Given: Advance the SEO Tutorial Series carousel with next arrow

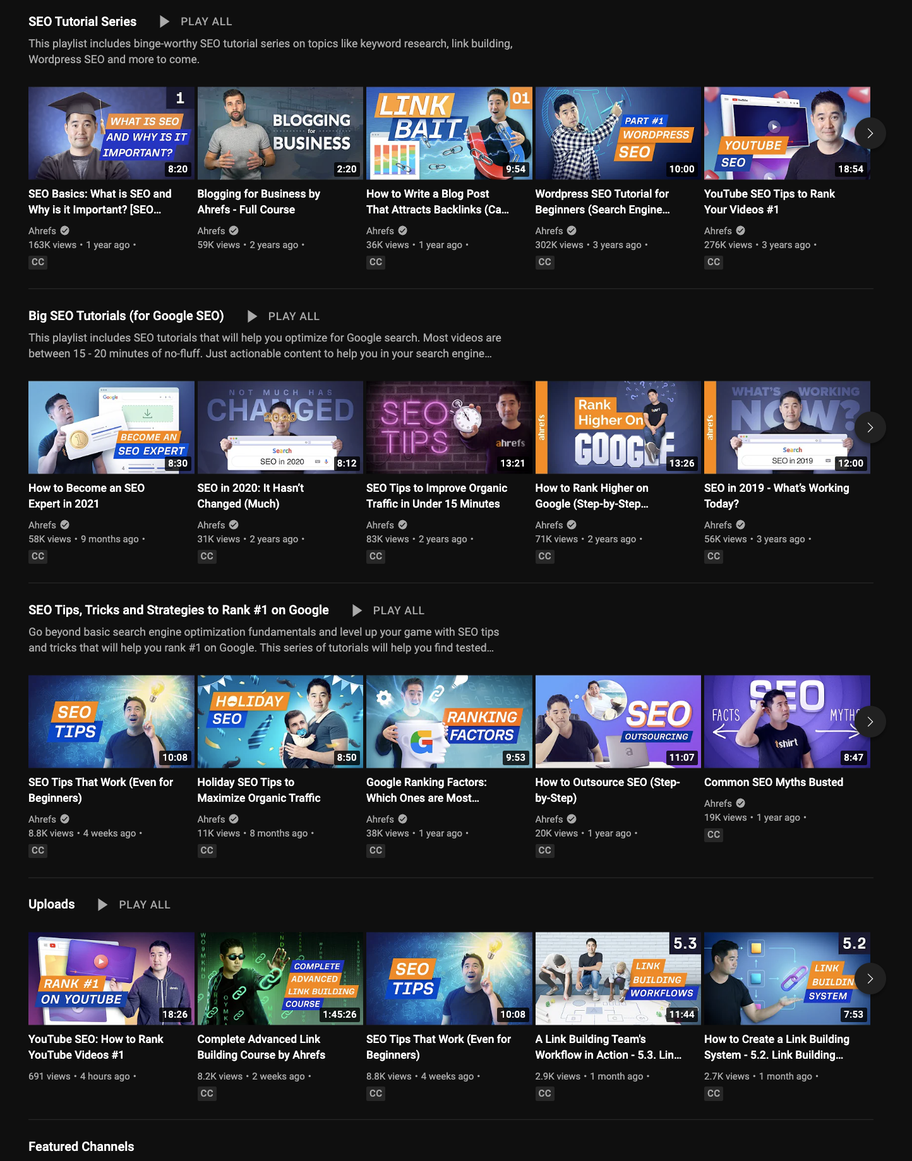Looking at the screenshot, I should click(x=870, y=133).
